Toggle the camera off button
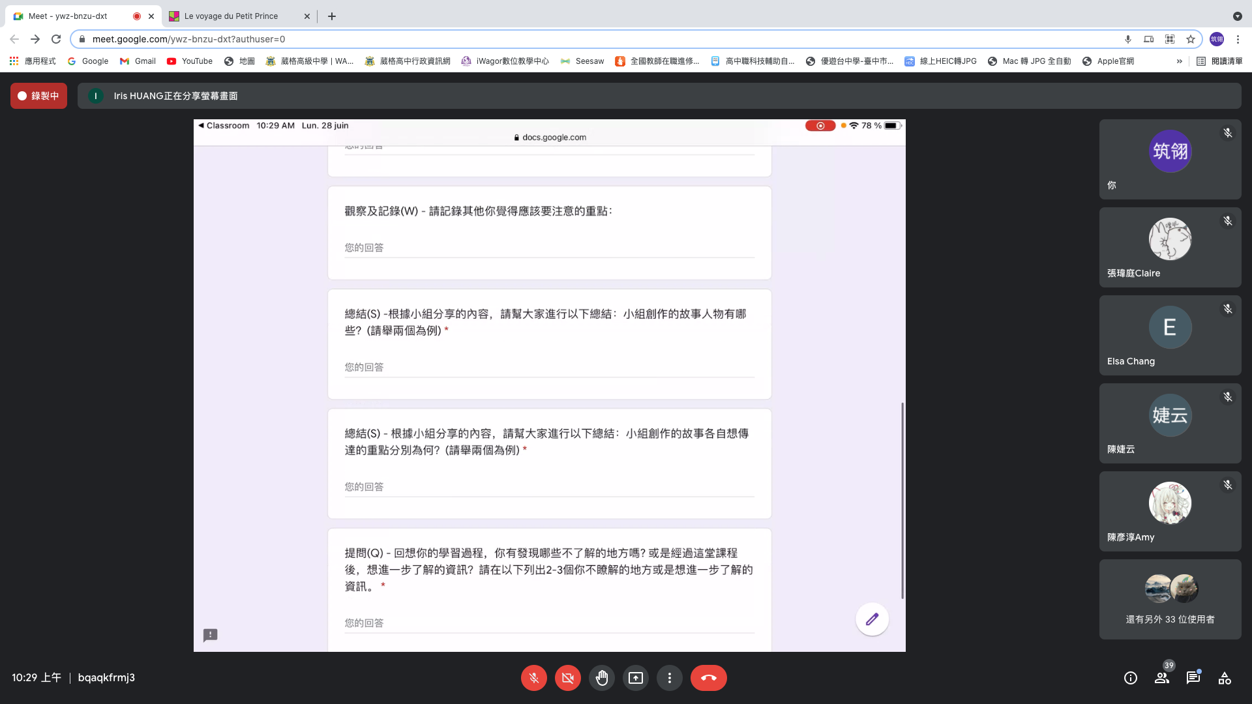 pyautogui.click(x=567, y=678)
